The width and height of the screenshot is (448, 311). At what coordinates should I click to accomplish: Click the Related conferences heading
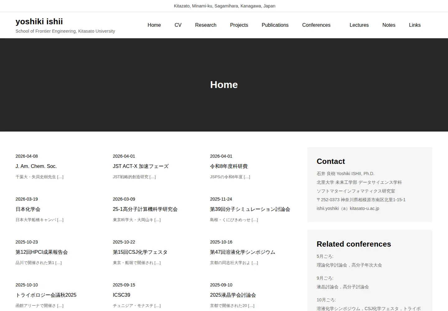point(354,244)
